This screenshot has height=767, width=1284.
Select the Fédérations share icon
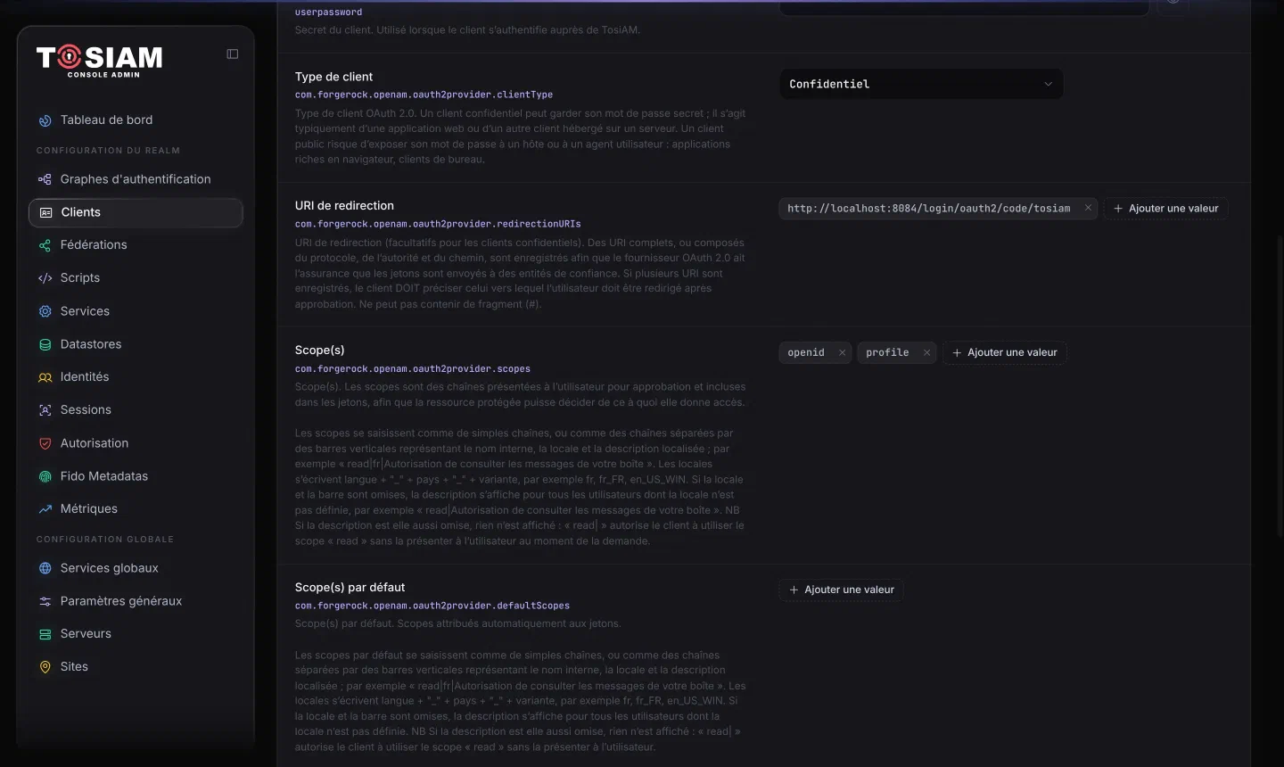(x=45, y=245)
